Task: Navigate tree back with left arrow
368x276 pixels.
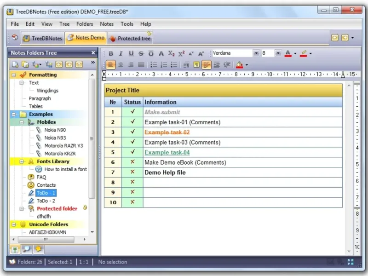Action: 59,64
